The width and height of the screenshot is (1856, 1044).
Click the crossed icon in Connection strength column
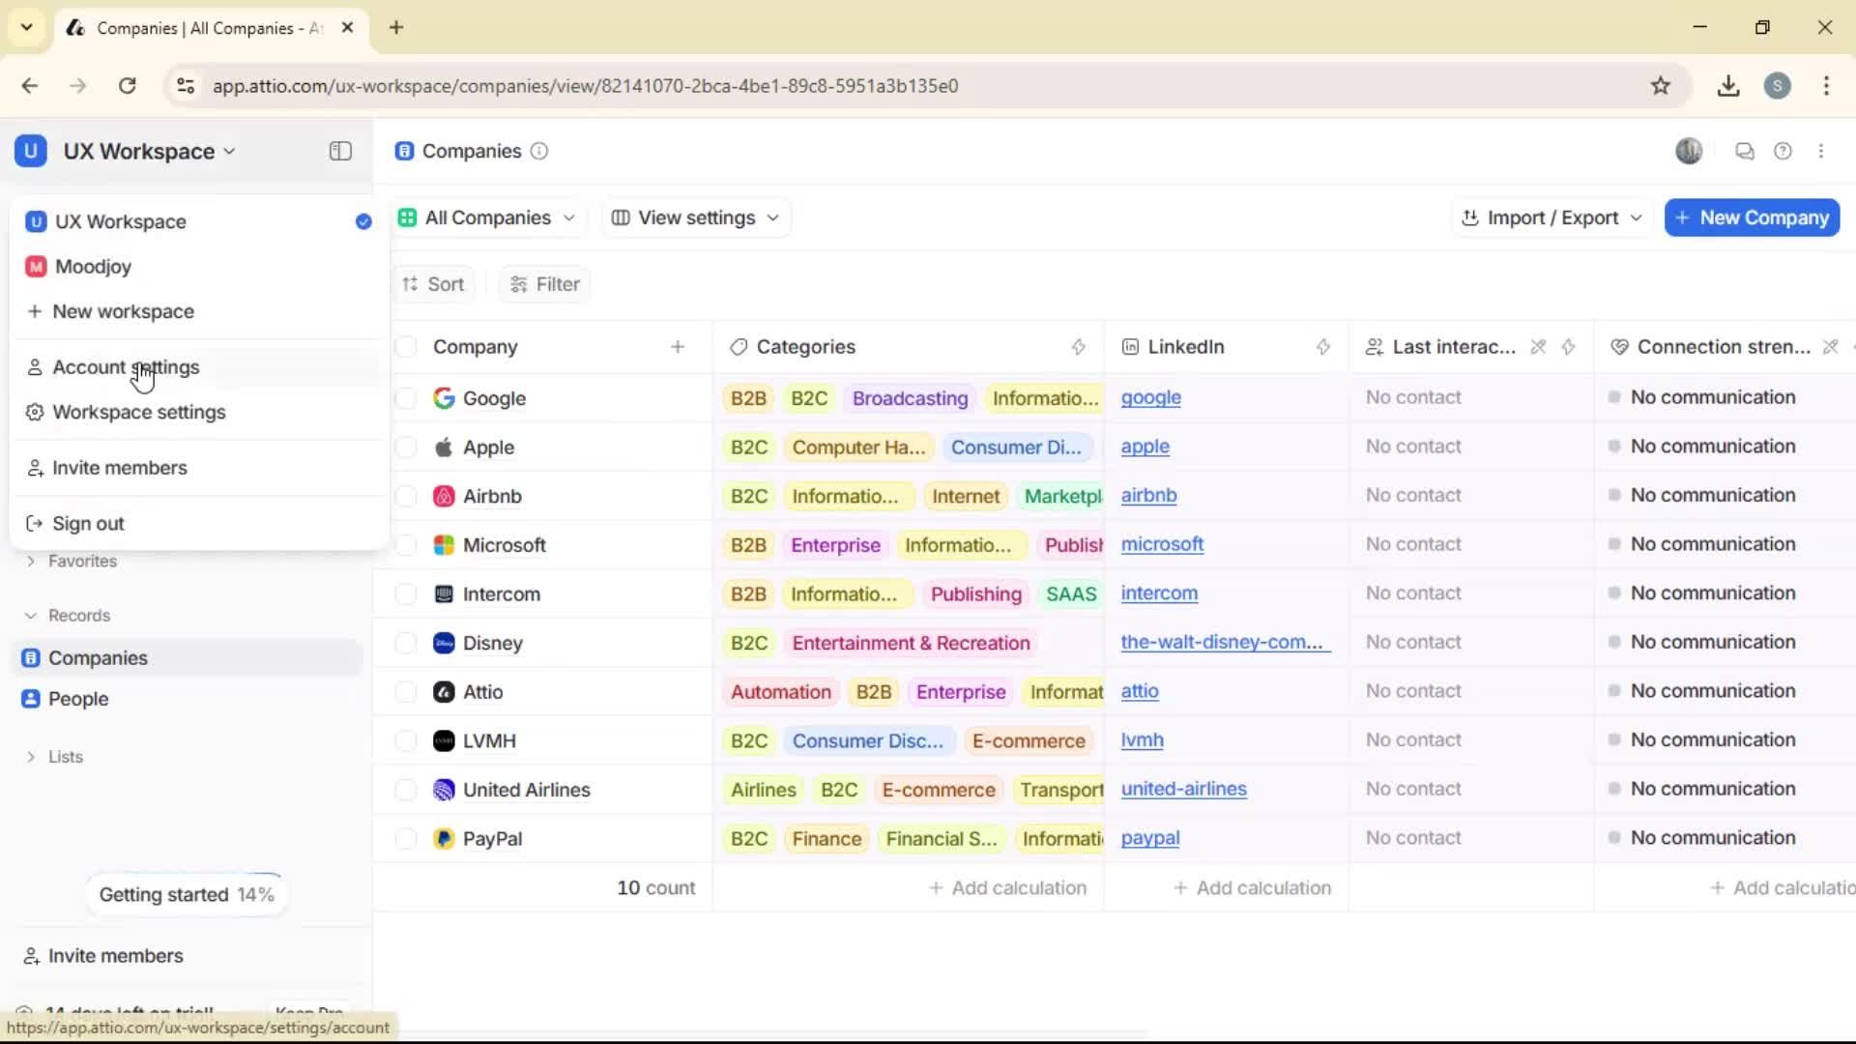coord(1830,347)
